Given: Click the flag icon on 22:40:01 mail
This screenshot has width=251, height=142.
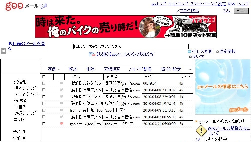Looking at the screenshot, I should [61, 97].
